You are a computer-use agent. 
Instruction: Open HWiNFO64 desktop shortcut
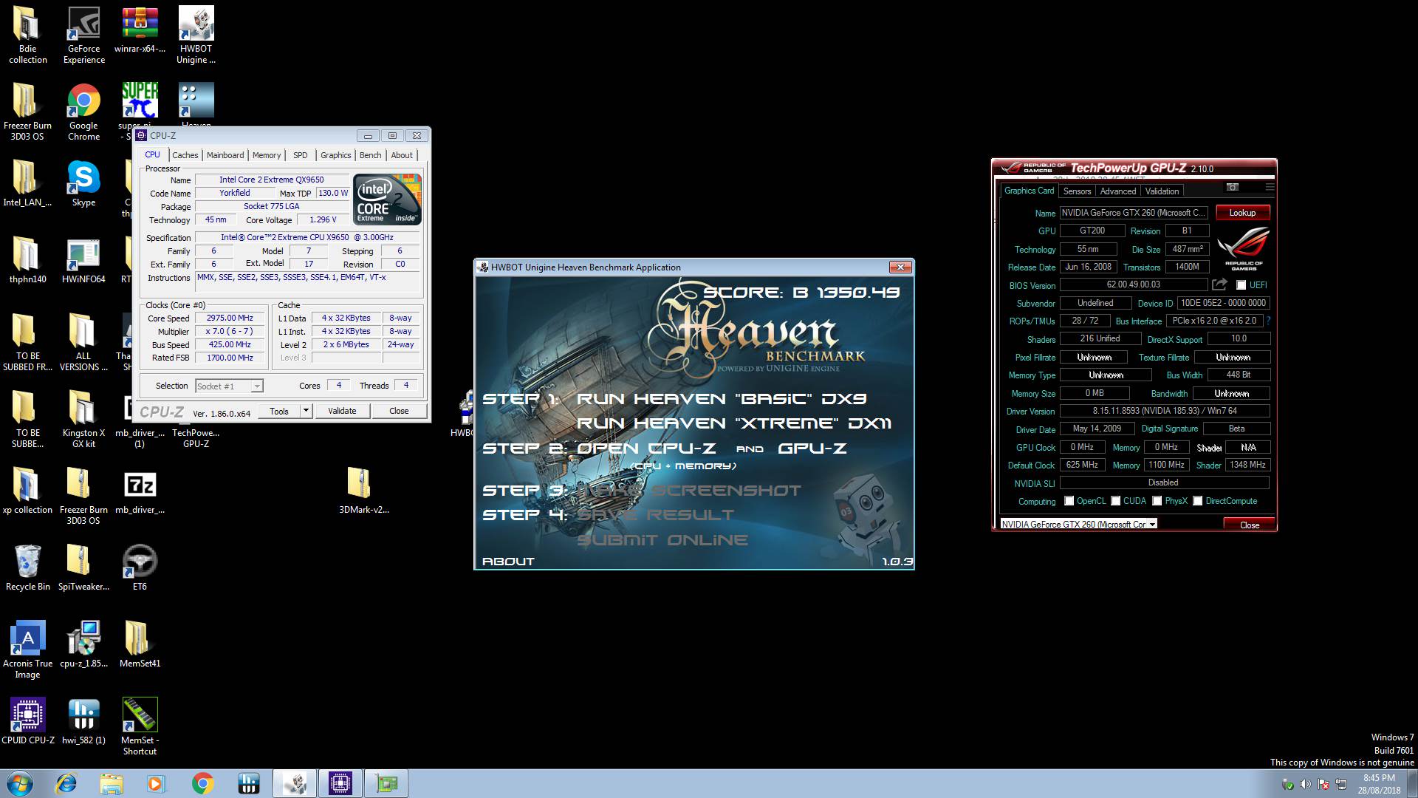83,260
